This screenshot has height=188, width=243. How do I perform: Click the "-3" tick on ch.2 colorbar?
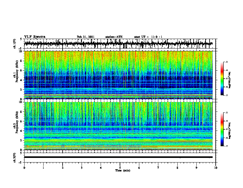(226, 113)
